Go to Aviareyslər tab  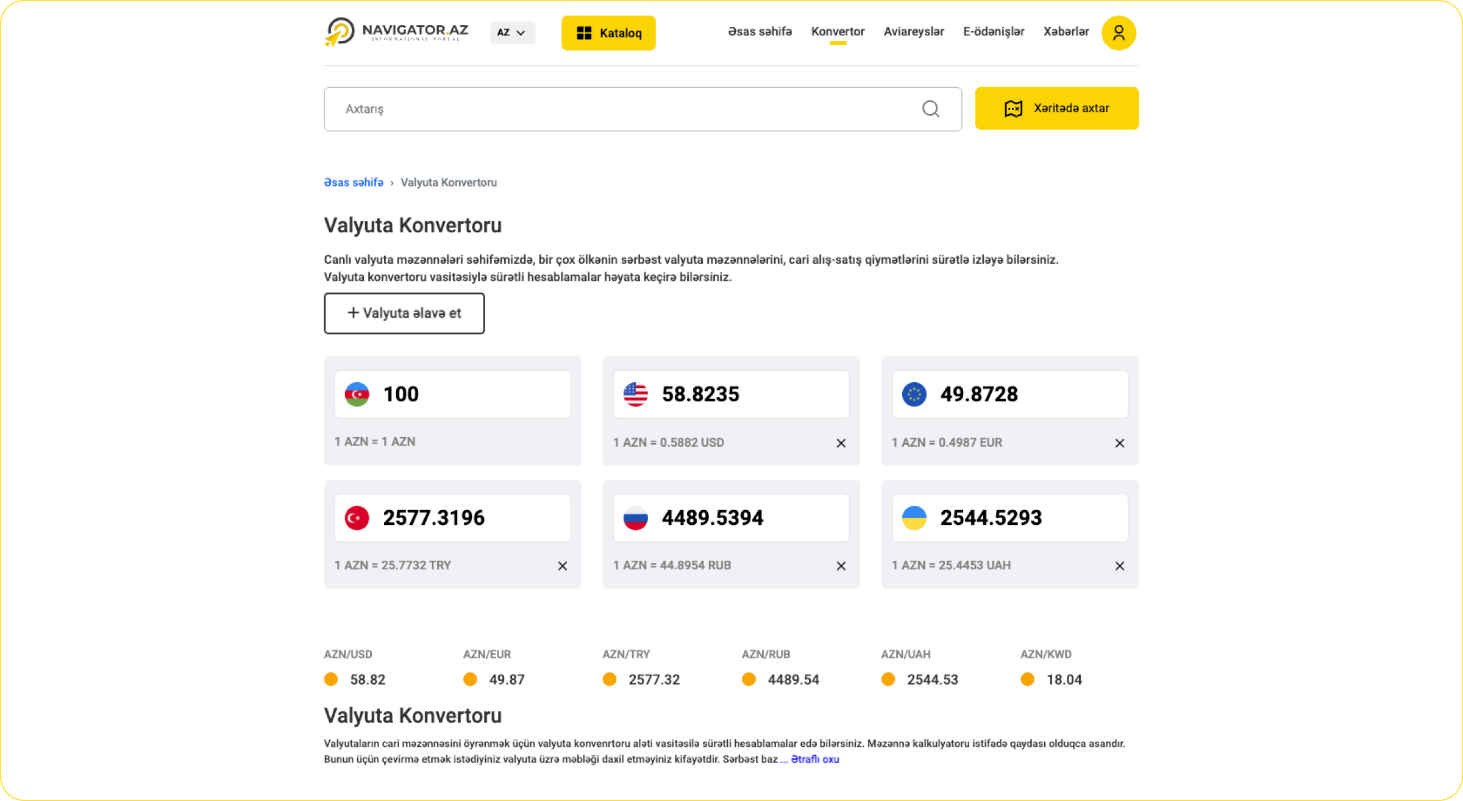click(x=913, y=32)
